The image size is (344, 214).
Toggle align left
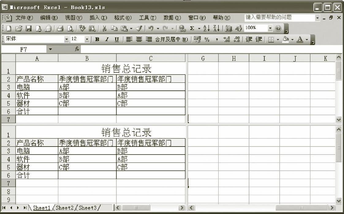coord(129,40)
